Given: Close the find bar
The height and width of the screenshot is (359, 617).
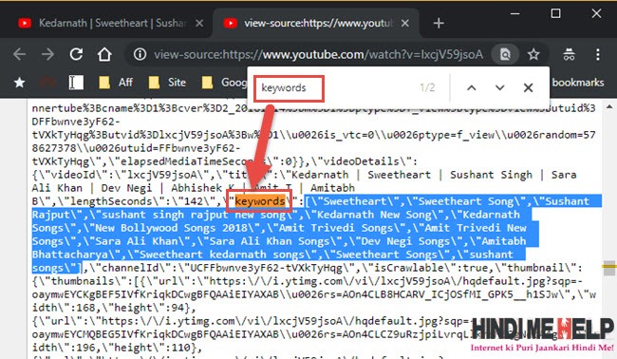Looking at the screenshot, I should coord(528,87).
